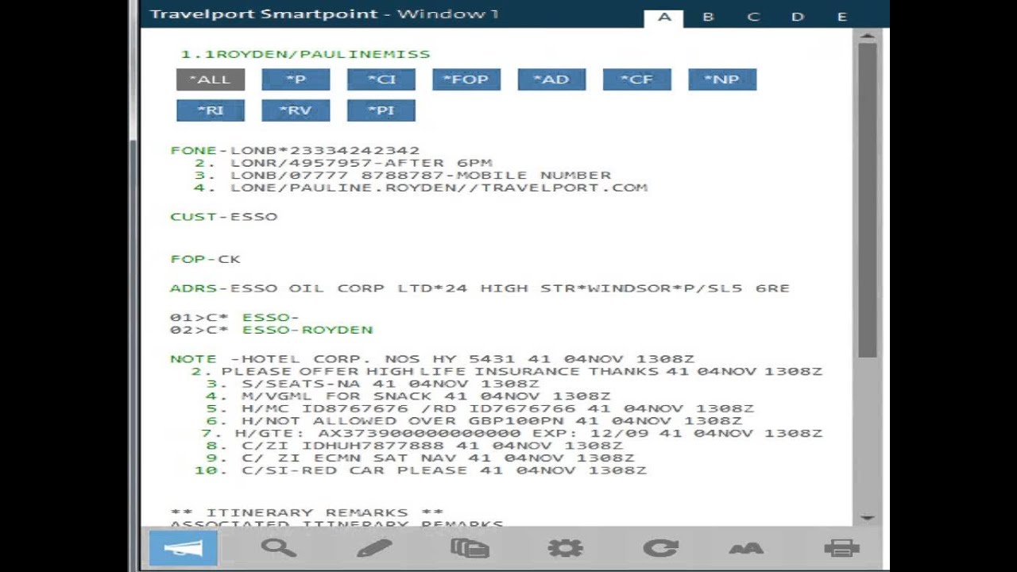Click note C/SI-RED CAR PLEASE

(421, 471)
